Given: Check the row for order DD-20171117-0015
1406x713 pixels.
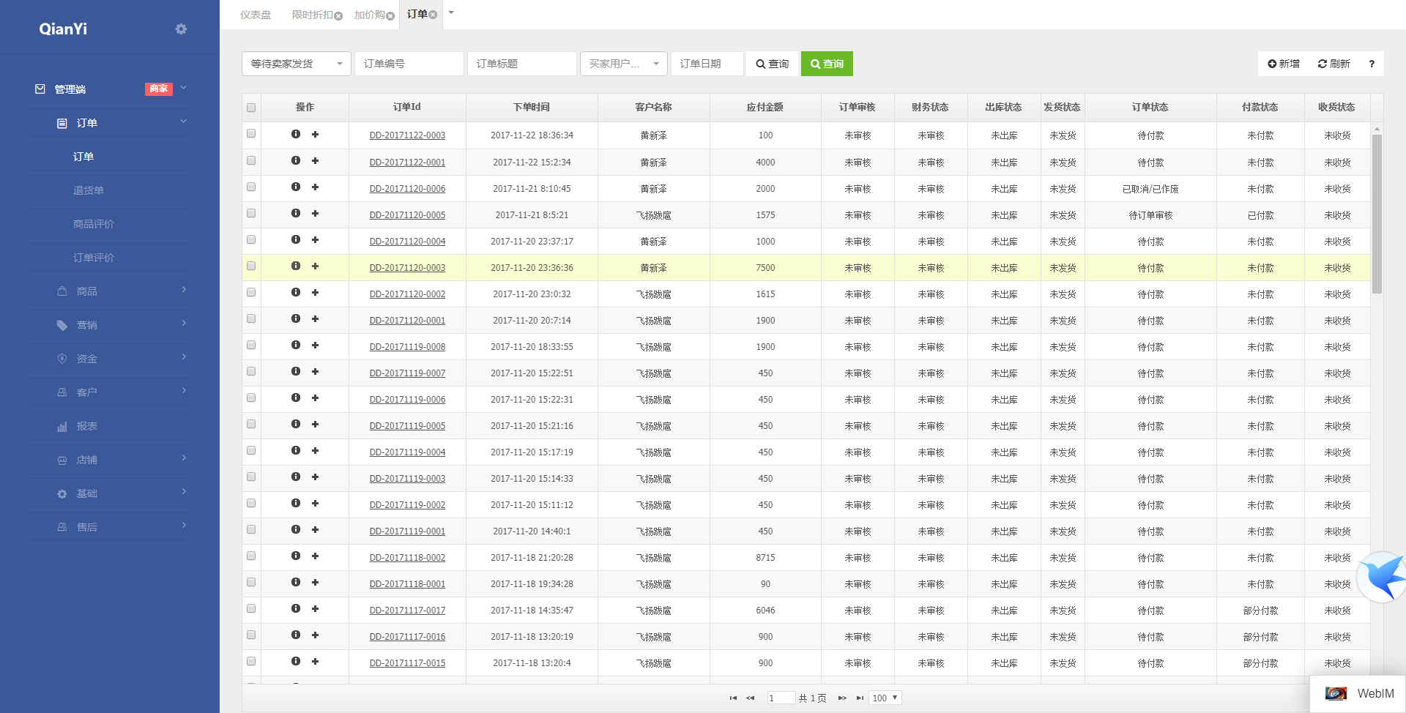Looking at the screenshot, I should tap(251, 660).
